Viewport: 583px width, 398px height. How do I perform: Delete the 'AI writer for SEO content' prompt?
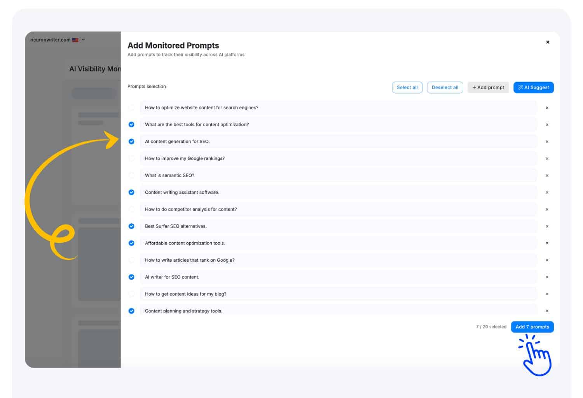547,277
